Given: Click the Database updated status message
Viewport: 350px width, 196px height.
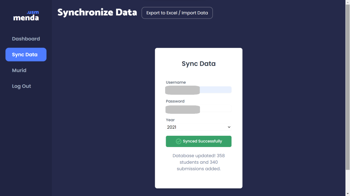Looking at the screenshot, I should pyautogui.click(x=199, y=162).
